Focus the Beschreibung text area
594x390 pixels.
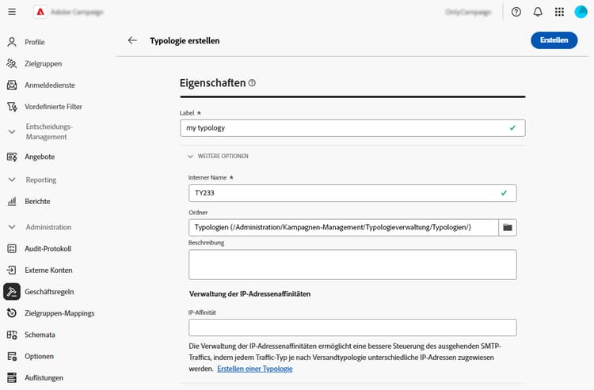[x=352, y=264]
